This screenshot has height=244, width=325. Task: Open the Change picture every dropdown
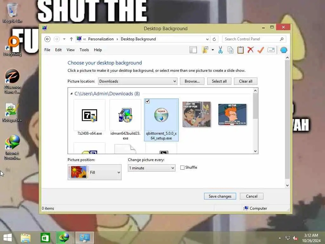pyautogui.click(x=151, y=168)
